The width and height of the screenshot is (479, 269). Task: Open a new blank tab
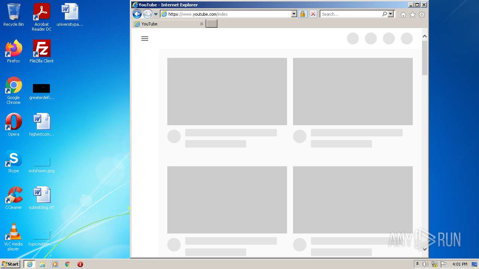click(x=211, y=24)
